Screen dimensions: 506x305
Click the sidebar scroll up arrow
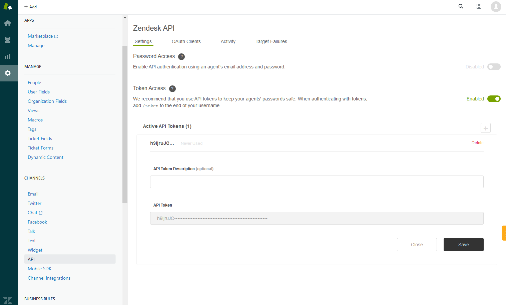click(125, 18)
